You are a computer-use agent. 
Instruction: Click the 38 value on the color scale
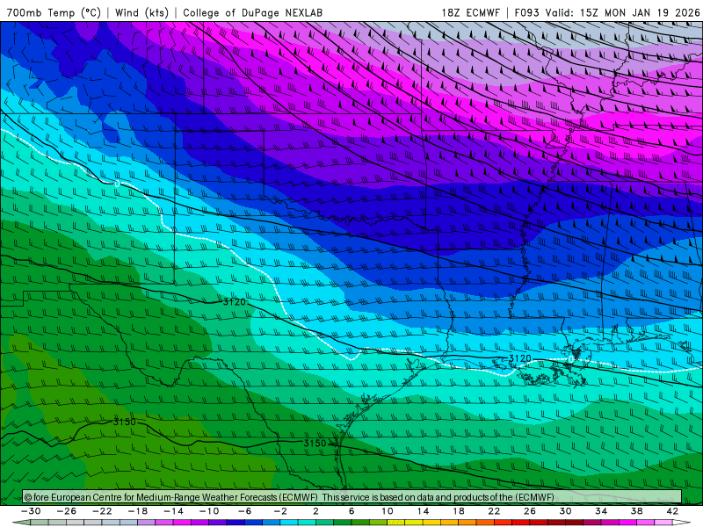click(x=636, y=511)
